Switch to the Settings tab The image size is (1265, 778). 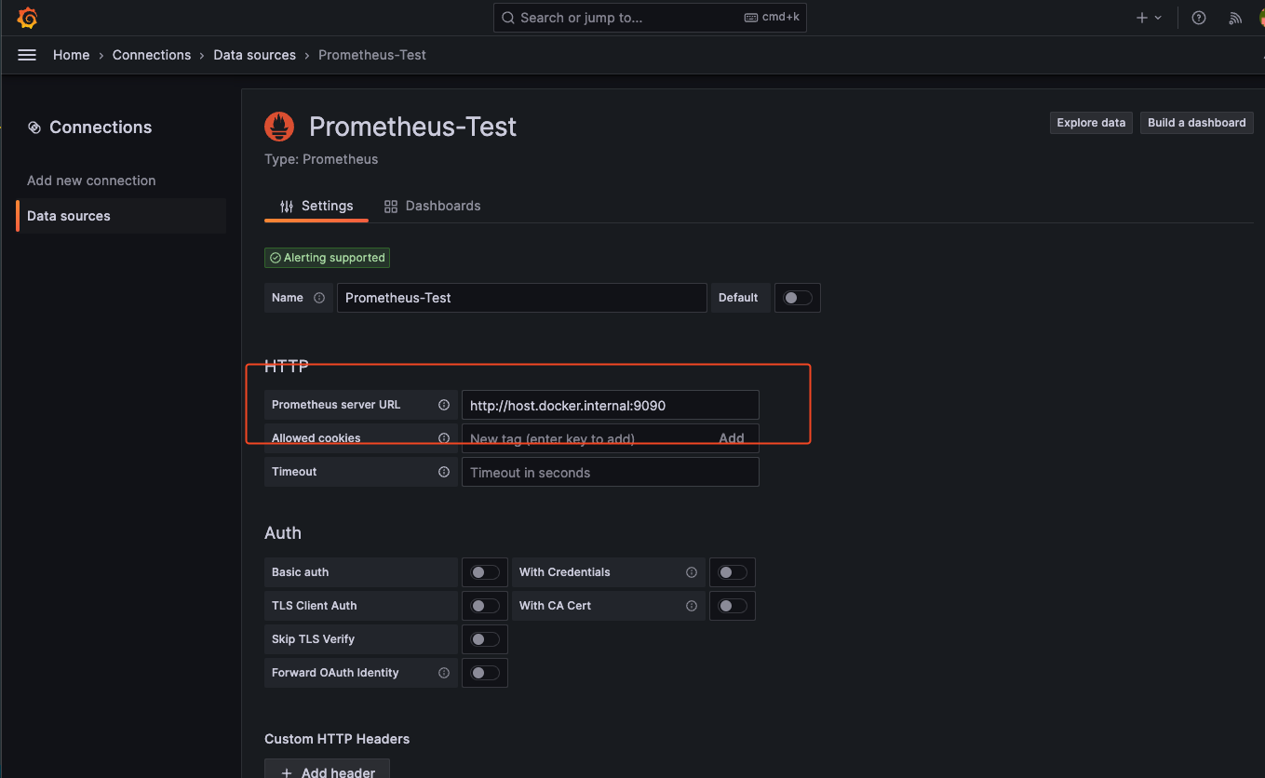316,206
